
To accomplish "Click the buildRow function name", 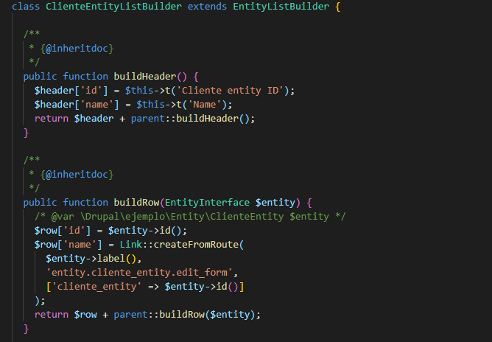I will [x=136, y=202].
